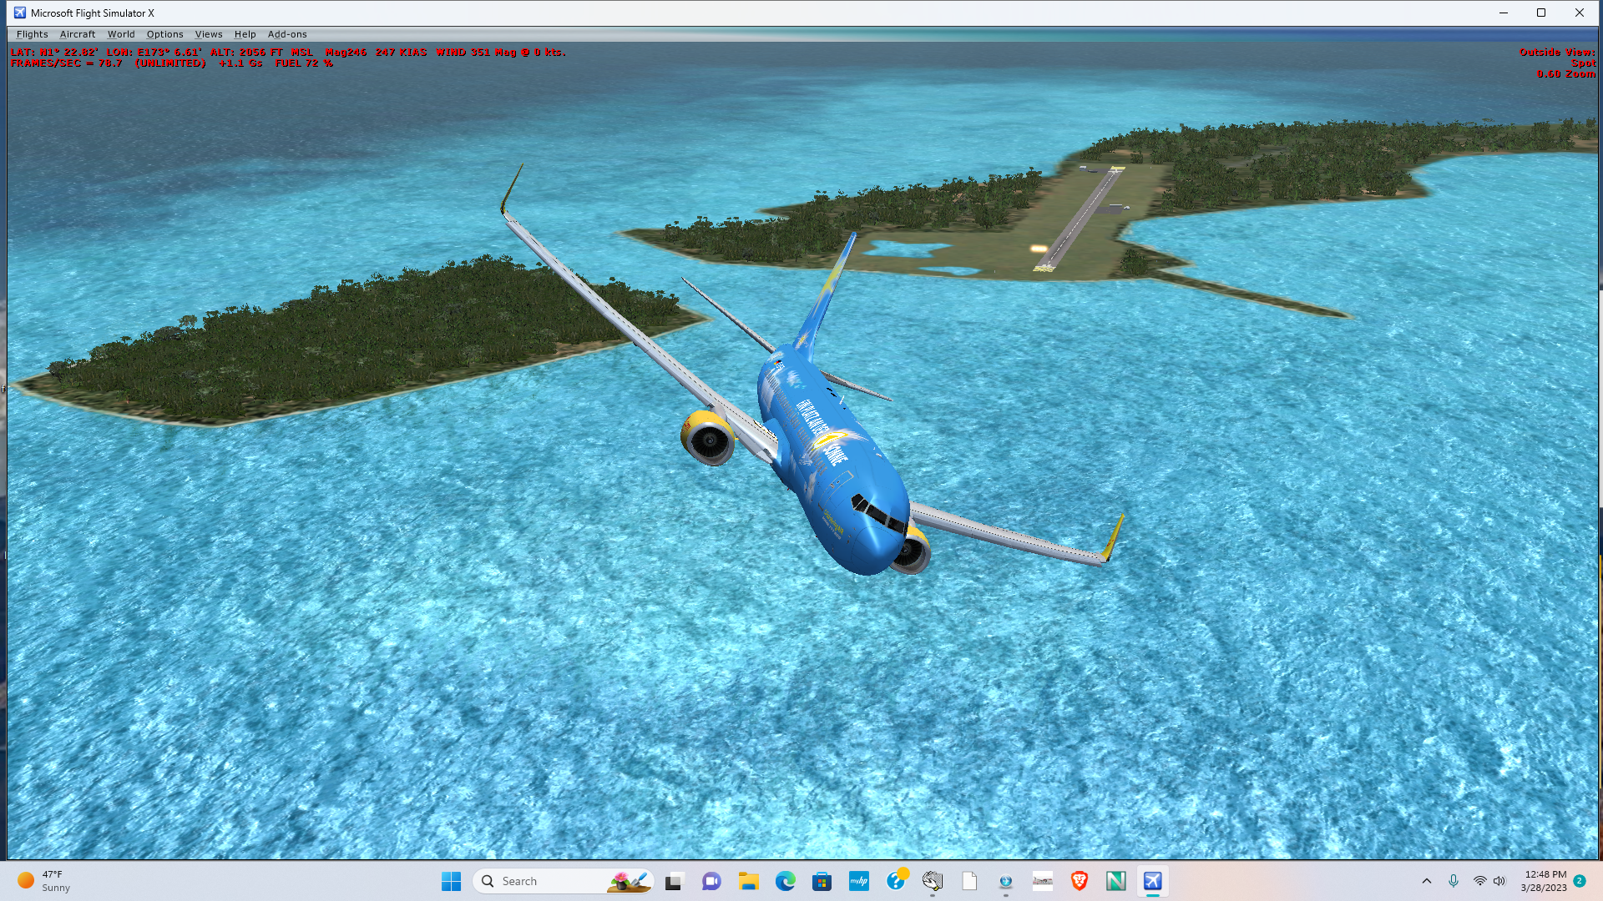
Task: Open Task View from the taskbar
Action: [674, 881]
